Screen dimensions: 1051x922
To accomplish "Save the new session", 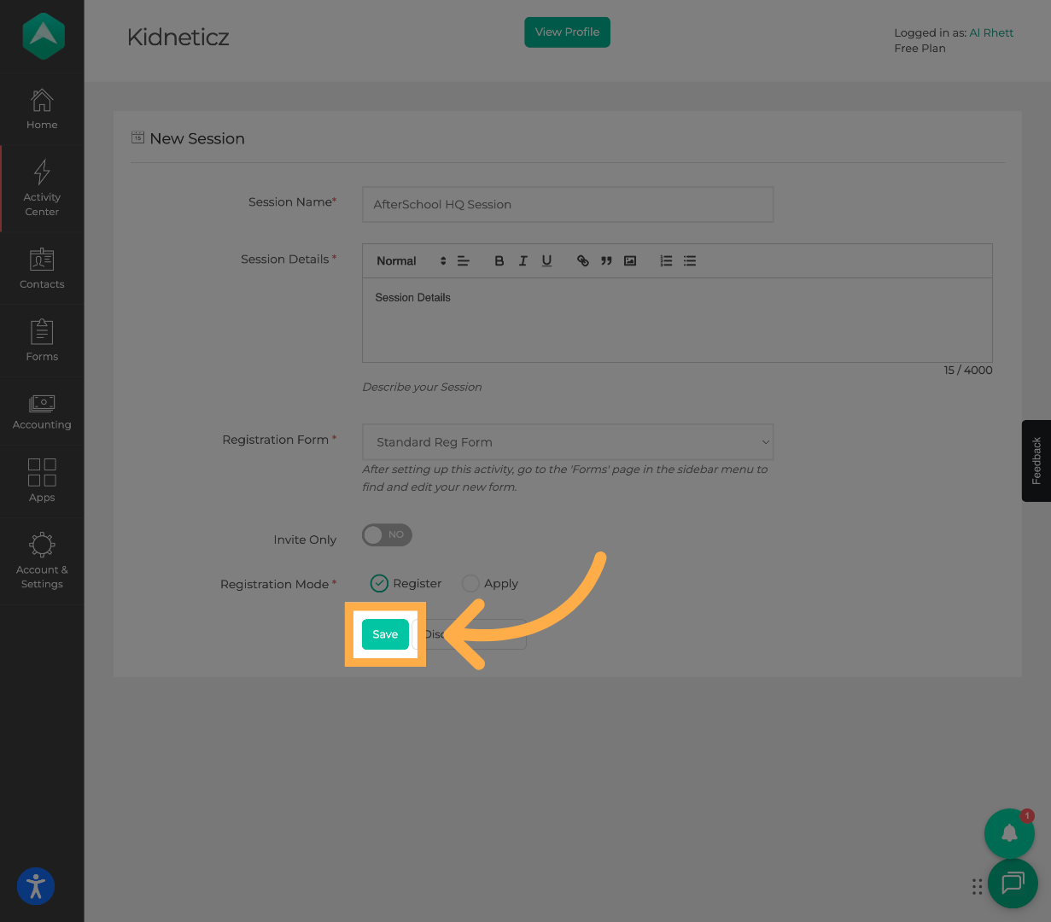I will tap(385, 634).
